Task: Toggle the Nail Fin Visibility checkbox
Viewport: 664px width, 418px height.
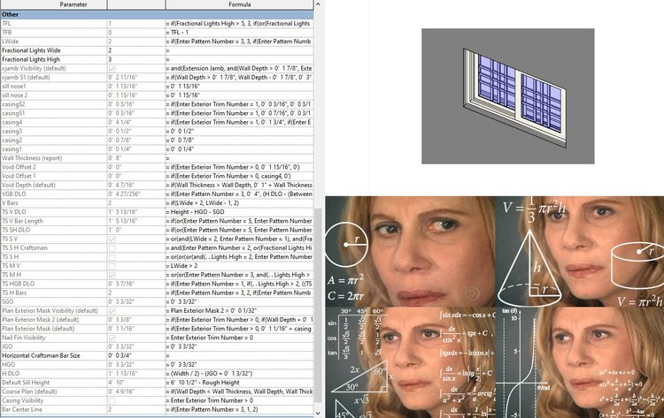Action: [111, 337]
